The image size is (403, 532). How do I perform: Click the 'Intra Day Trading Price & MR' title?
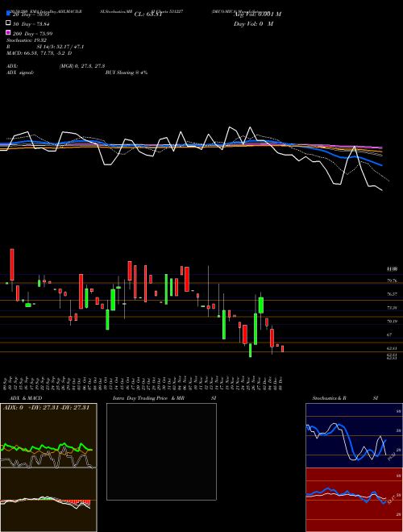tap(148, 398)
